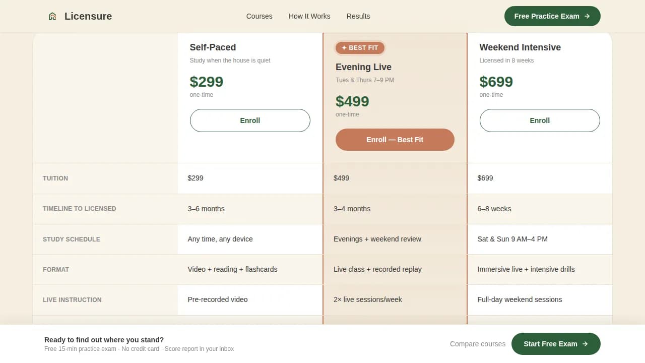Click the Evening Live column heading
645x363 pixels.
(x=363, y=67)
